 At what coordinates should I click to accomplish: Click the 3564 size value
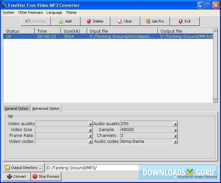coord(69,37)
